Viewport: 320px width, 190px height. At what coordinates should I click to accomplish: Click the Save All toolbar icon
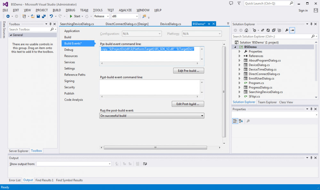pyautogui.click(x=44, y=16)
